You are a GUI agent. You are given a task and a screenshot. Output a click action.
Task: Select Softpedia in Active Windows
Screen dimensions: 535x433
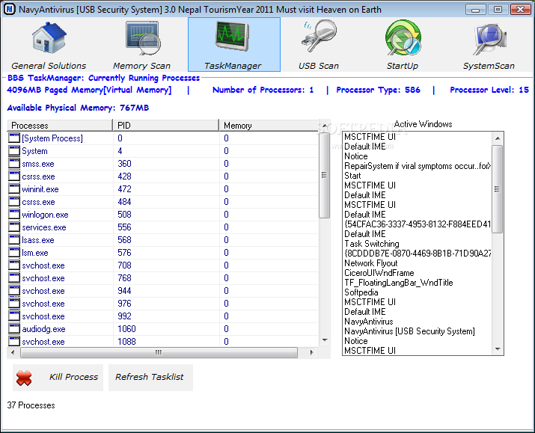[361, 292]
